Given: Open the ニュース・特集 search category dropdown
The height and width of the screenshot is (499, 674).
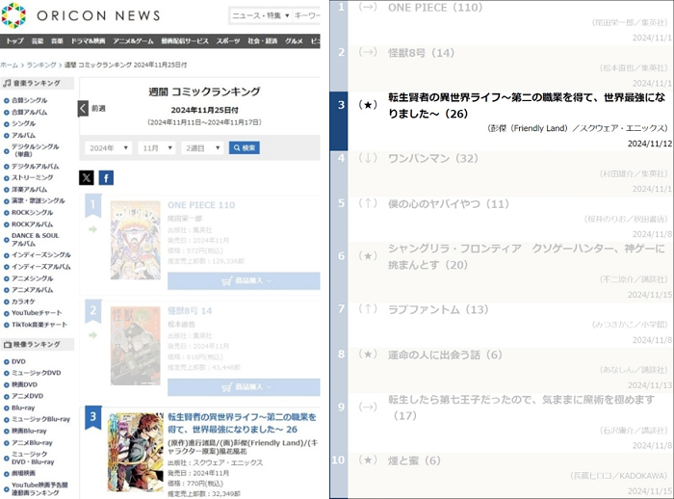Looking at the screenshot, I should point(261,15).
